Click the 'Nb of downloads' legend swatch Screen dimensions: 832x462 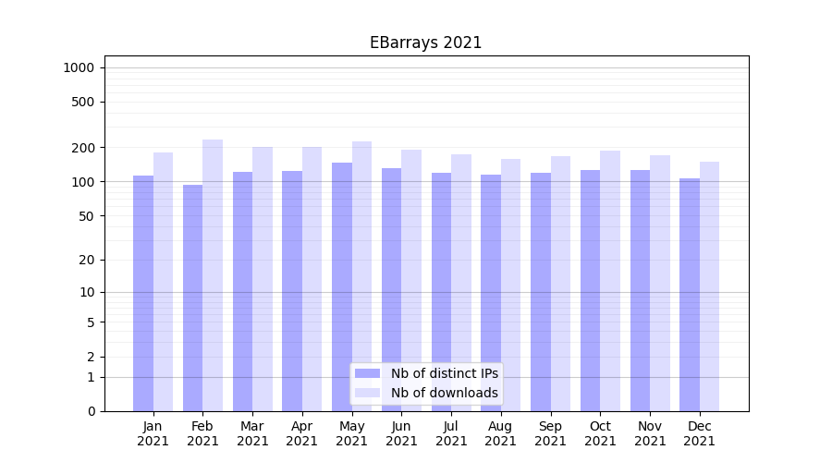pos(367,393)
